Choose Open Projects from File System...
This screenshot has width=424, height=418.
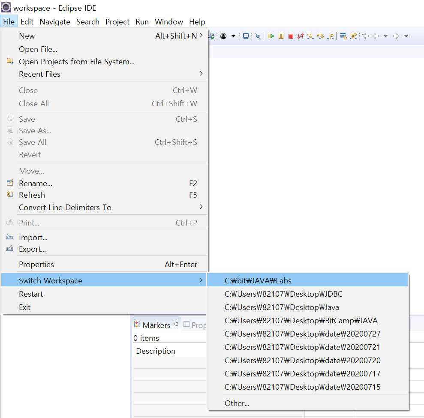[x=104, y=62]
